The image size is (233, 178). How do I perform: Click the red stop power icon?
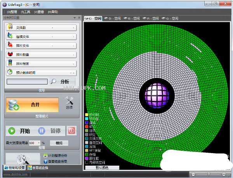pyautogui.click(x=71, y=130)
